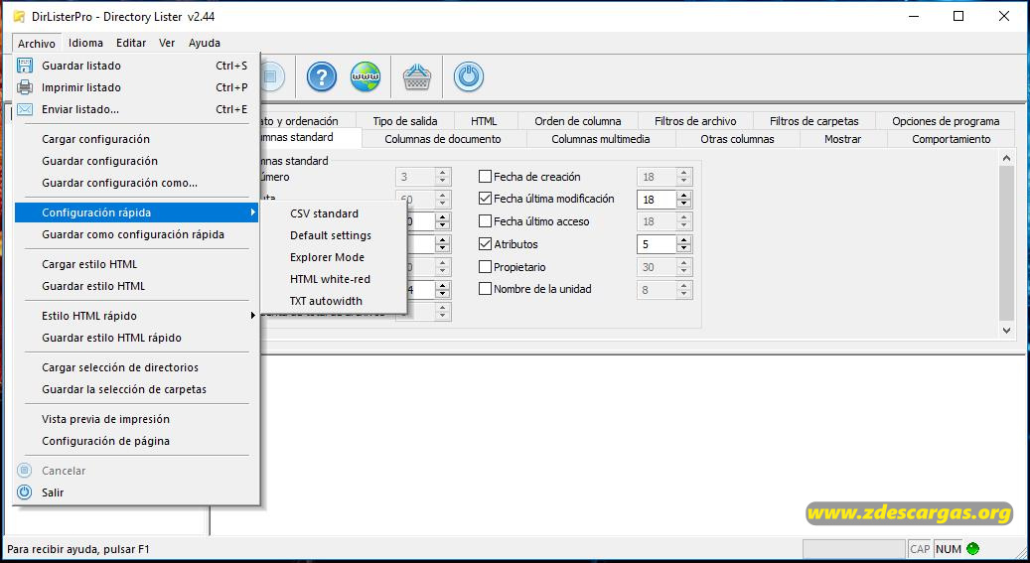
Task: Increase Fecha última modificación width value
Action: pos(684,195)
